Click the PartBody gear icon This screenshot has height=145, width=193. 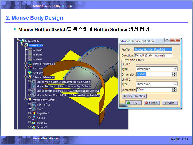(30, 73)
